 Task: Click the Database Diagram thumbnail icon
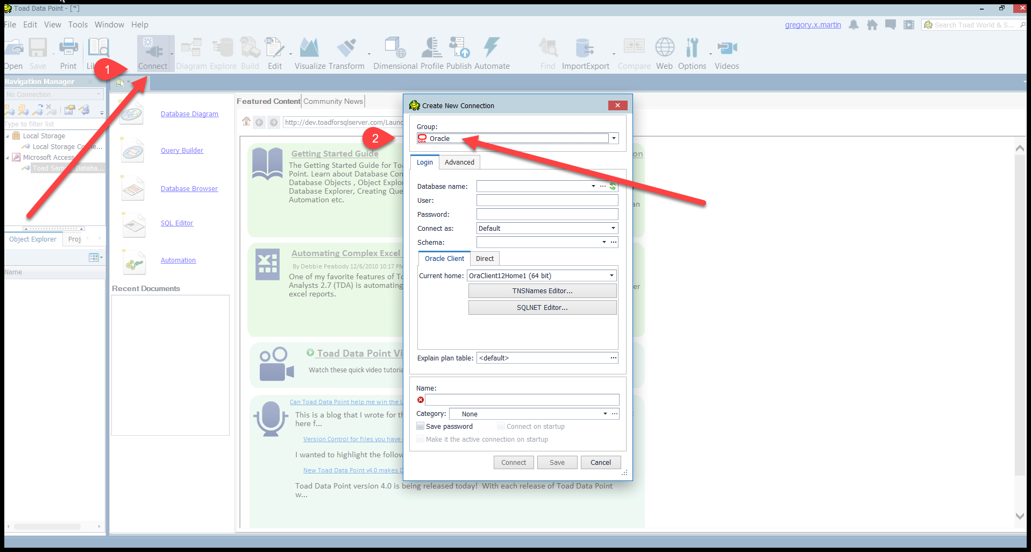[132, 114]
